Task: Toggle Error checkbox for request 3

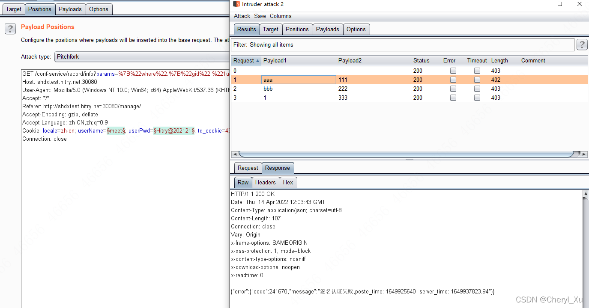Action: click(x=453, y=98)
